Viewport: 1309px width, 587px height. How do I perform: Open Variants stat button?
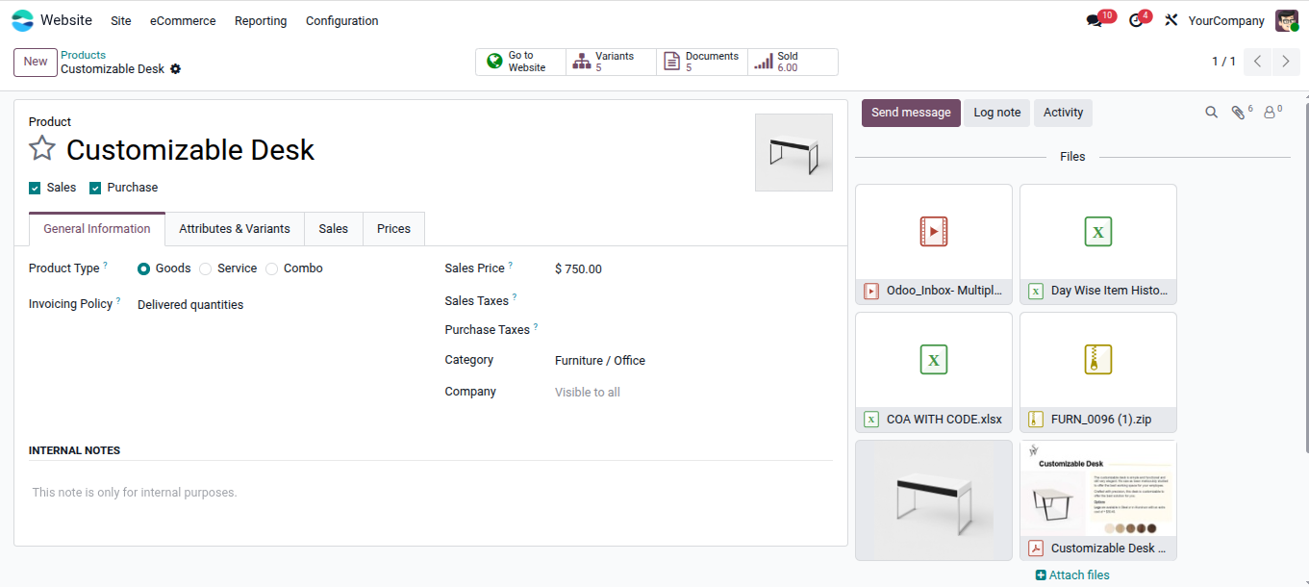(611, 62)
